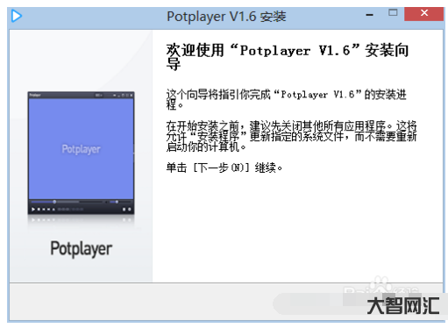The height and width of the screenshot is (328, 448).
Task: Click the window title "Potplayer V1.6 安装"
Action: (226, 17)
